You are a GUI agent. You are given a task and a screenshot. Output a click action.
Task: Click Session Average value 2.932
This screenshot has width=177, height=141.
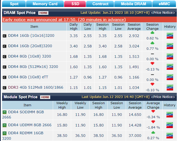(134, 36)
